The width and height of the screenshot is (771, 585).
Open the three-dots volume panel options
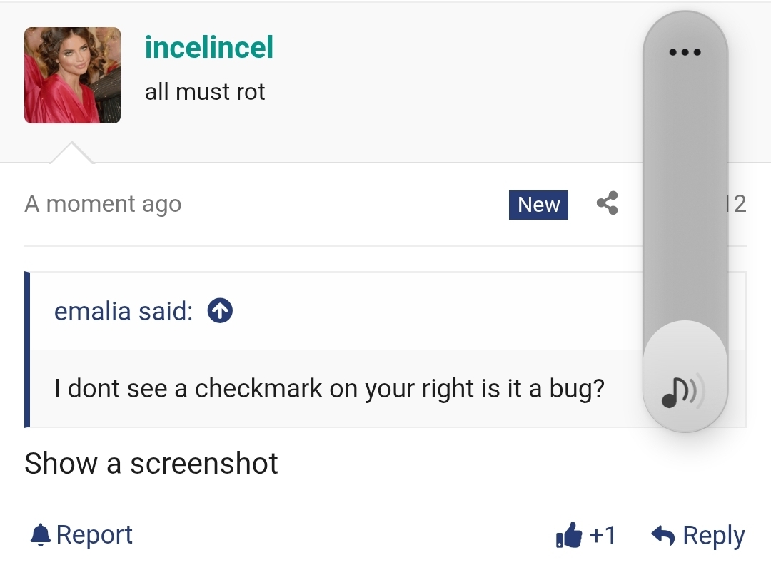tap(685, 52)
